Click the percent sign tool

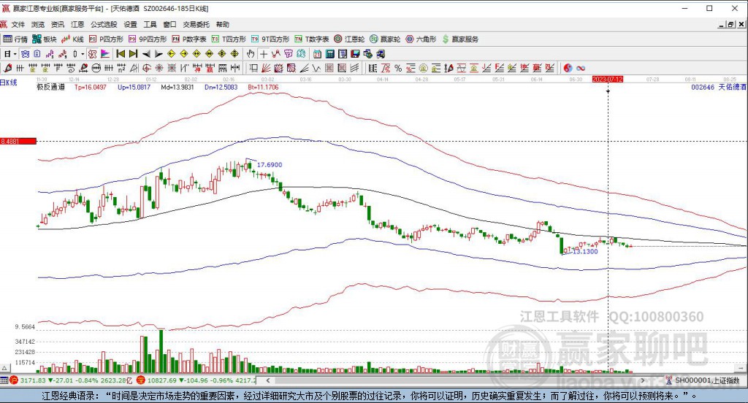click(398, 68)
